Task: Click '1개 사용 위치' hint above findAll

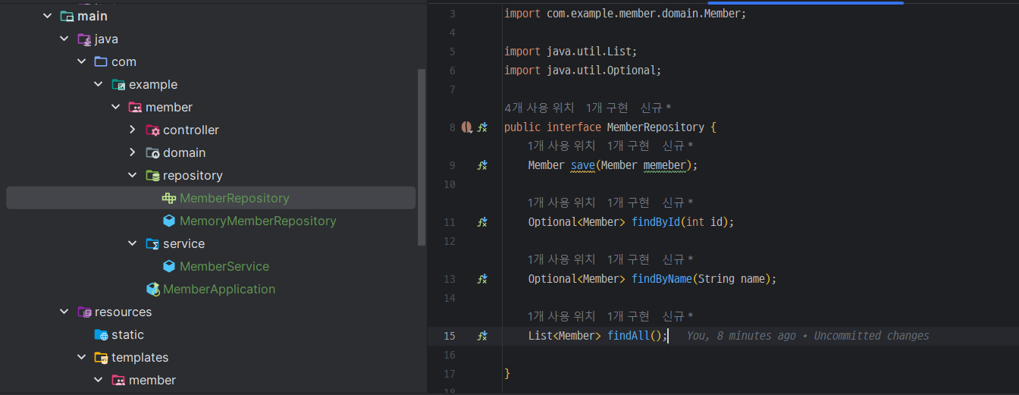Action: (562, 316)
